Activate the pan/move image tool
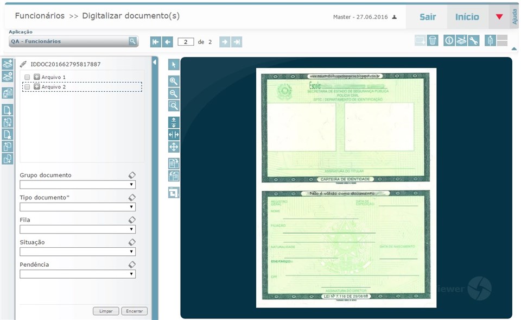The height and width of the screenshot is (320, 521). point(174,147)
